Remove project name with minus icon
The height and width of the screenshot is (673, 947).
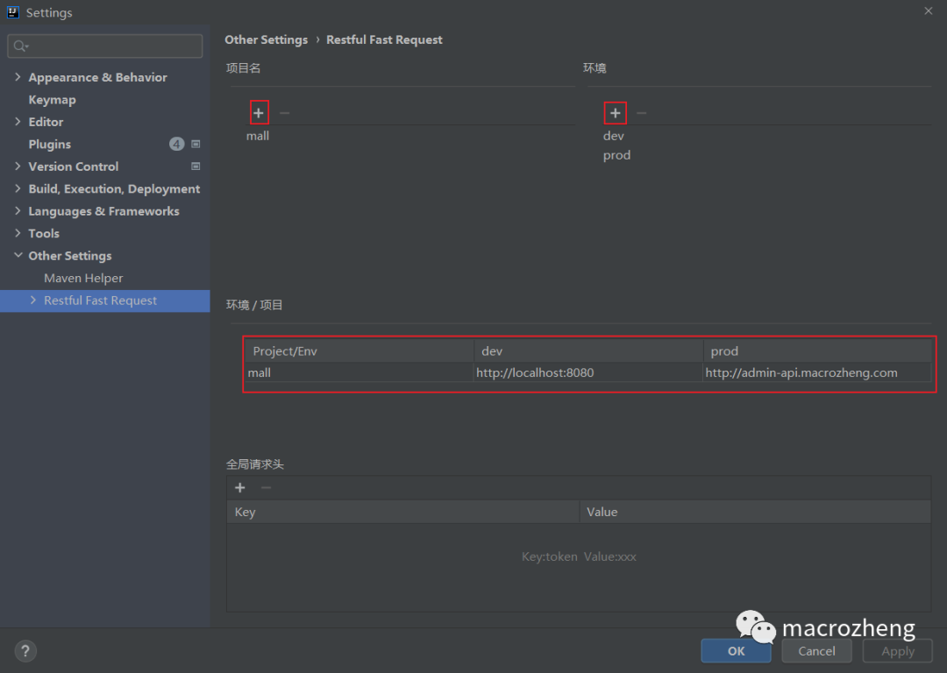tap(284, 113)
